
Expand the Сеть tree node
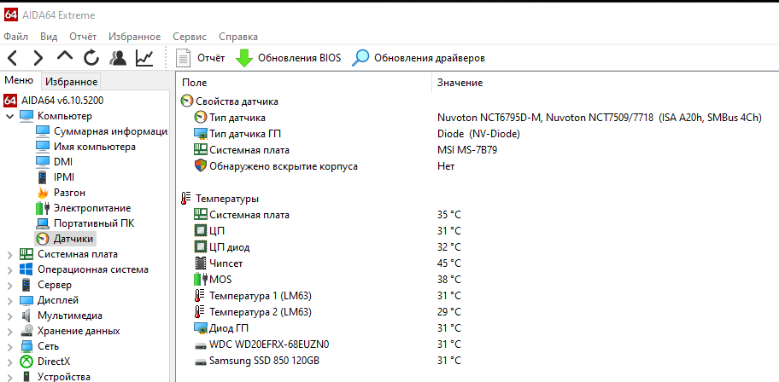click(x=10, y=346)
